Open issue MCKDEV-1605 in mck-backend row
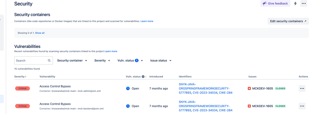The image size is (312, 114). pyautogui.click(x=263, y=106)
